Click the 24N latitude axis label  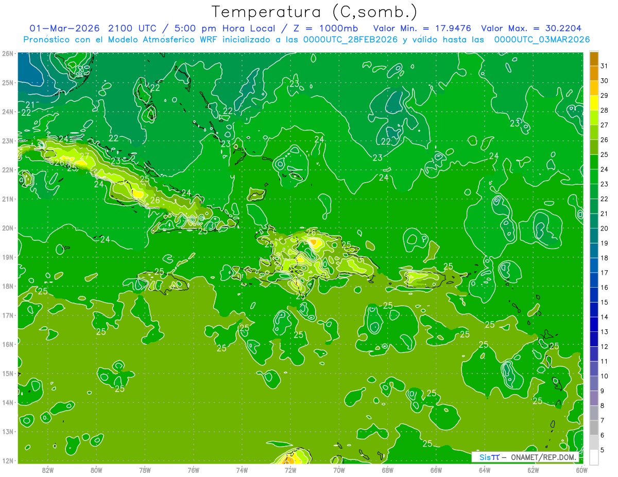pyautogui.click(x=8, y=112)
